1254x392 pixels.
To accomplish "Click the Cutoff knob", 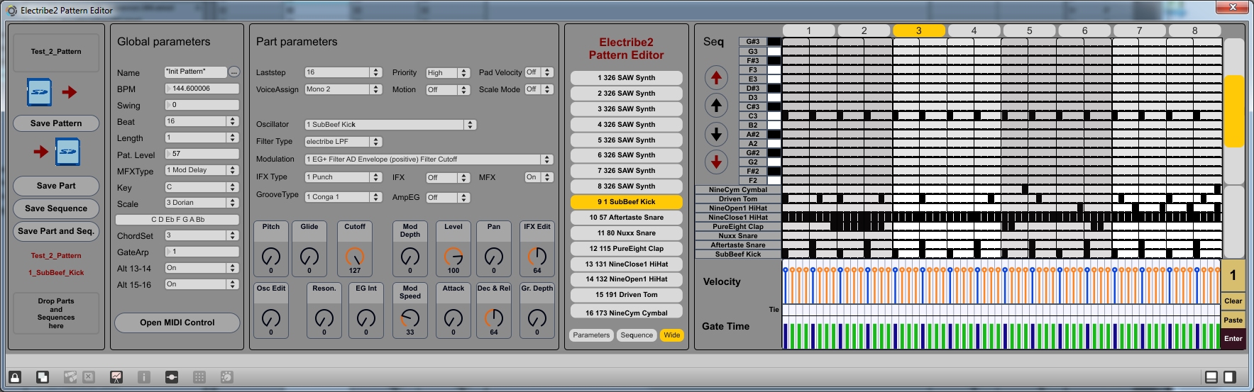I will pos(354,256).
